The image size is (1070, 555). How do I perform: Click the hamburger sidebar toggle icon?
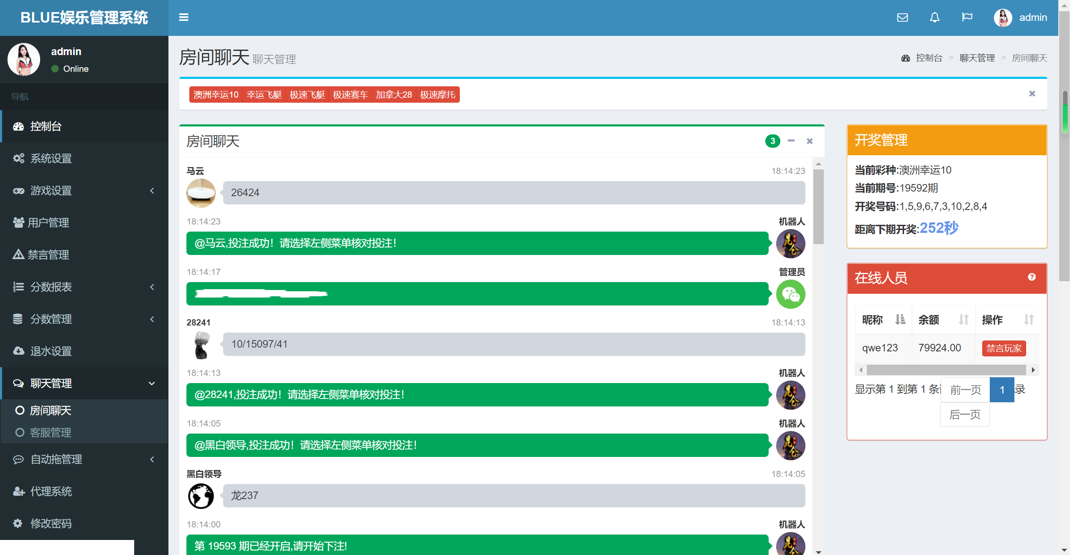[x=183, y=18]
